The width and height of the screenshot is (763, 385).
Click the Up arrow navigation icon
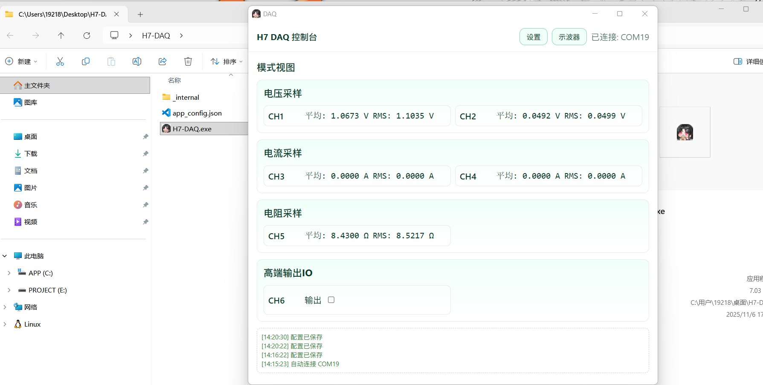coord(61,36)
